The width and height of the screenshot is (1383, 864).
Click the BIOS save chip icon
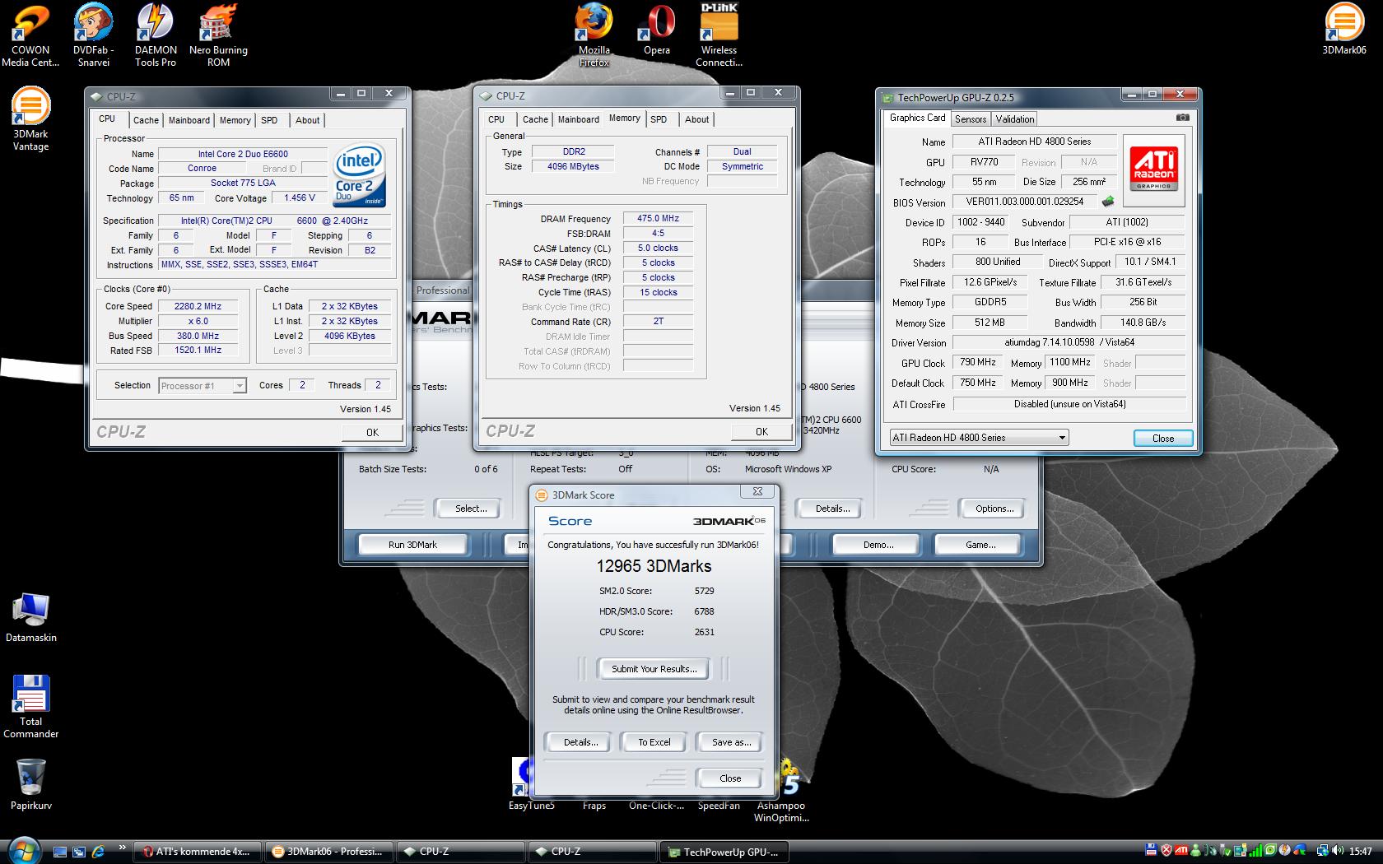pos(1108,202)
